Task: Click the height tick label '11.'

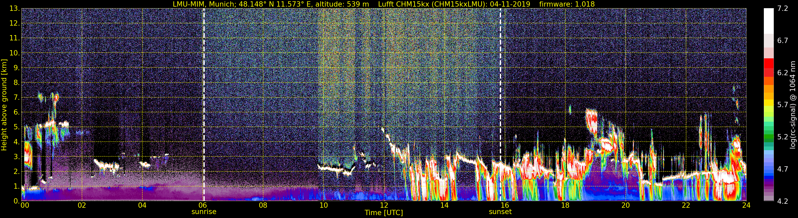Action: point(15,38)
